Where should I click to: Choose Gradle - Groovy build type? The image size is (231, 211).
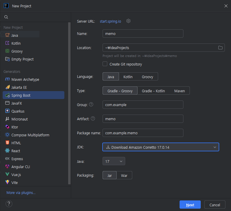(x=120, y=91)
